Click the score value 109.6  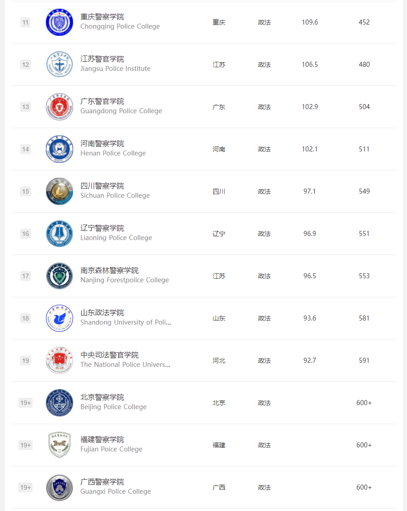(x=310, y=22)
